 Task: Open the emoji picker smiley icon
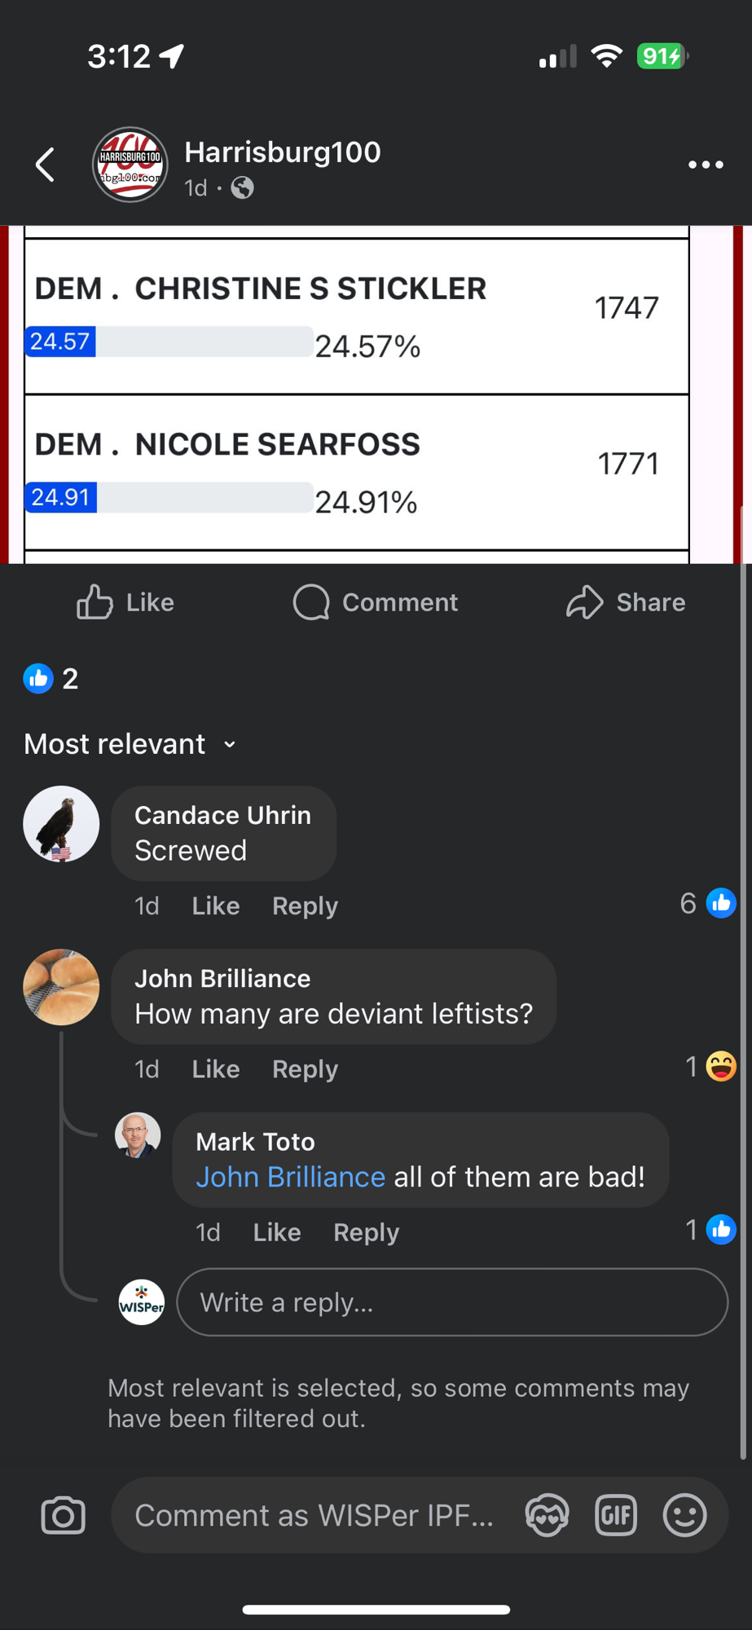[x=684, y=1515]
